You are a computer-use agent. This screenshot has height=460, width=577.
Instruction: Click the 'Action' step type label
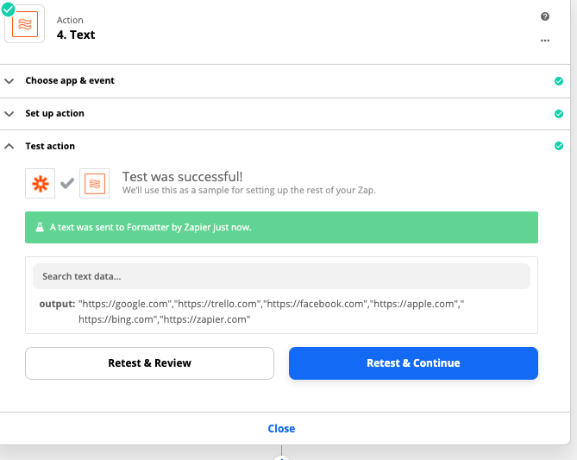click(70, 20)
